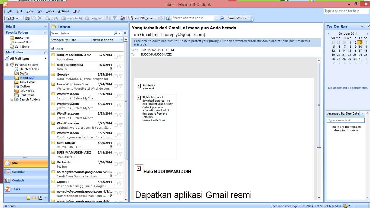Open the Search address books dropdown
This screenshot has width=370, height=208.
[x=215, y=18]
